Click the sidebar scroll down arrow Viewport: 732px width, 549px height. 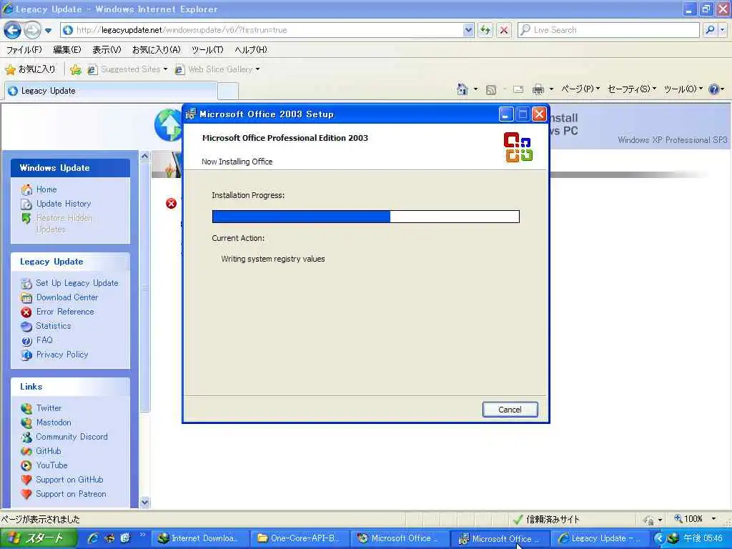pyautogui.click(x=144, y=503)
